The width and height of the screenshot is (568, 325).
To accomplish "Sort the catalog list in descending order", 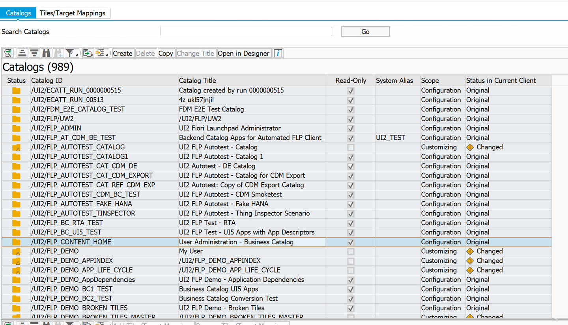I will point(34,53).
